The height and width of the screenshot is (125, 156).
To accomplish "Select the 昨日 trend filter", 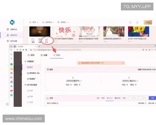I will click(103, 98).
